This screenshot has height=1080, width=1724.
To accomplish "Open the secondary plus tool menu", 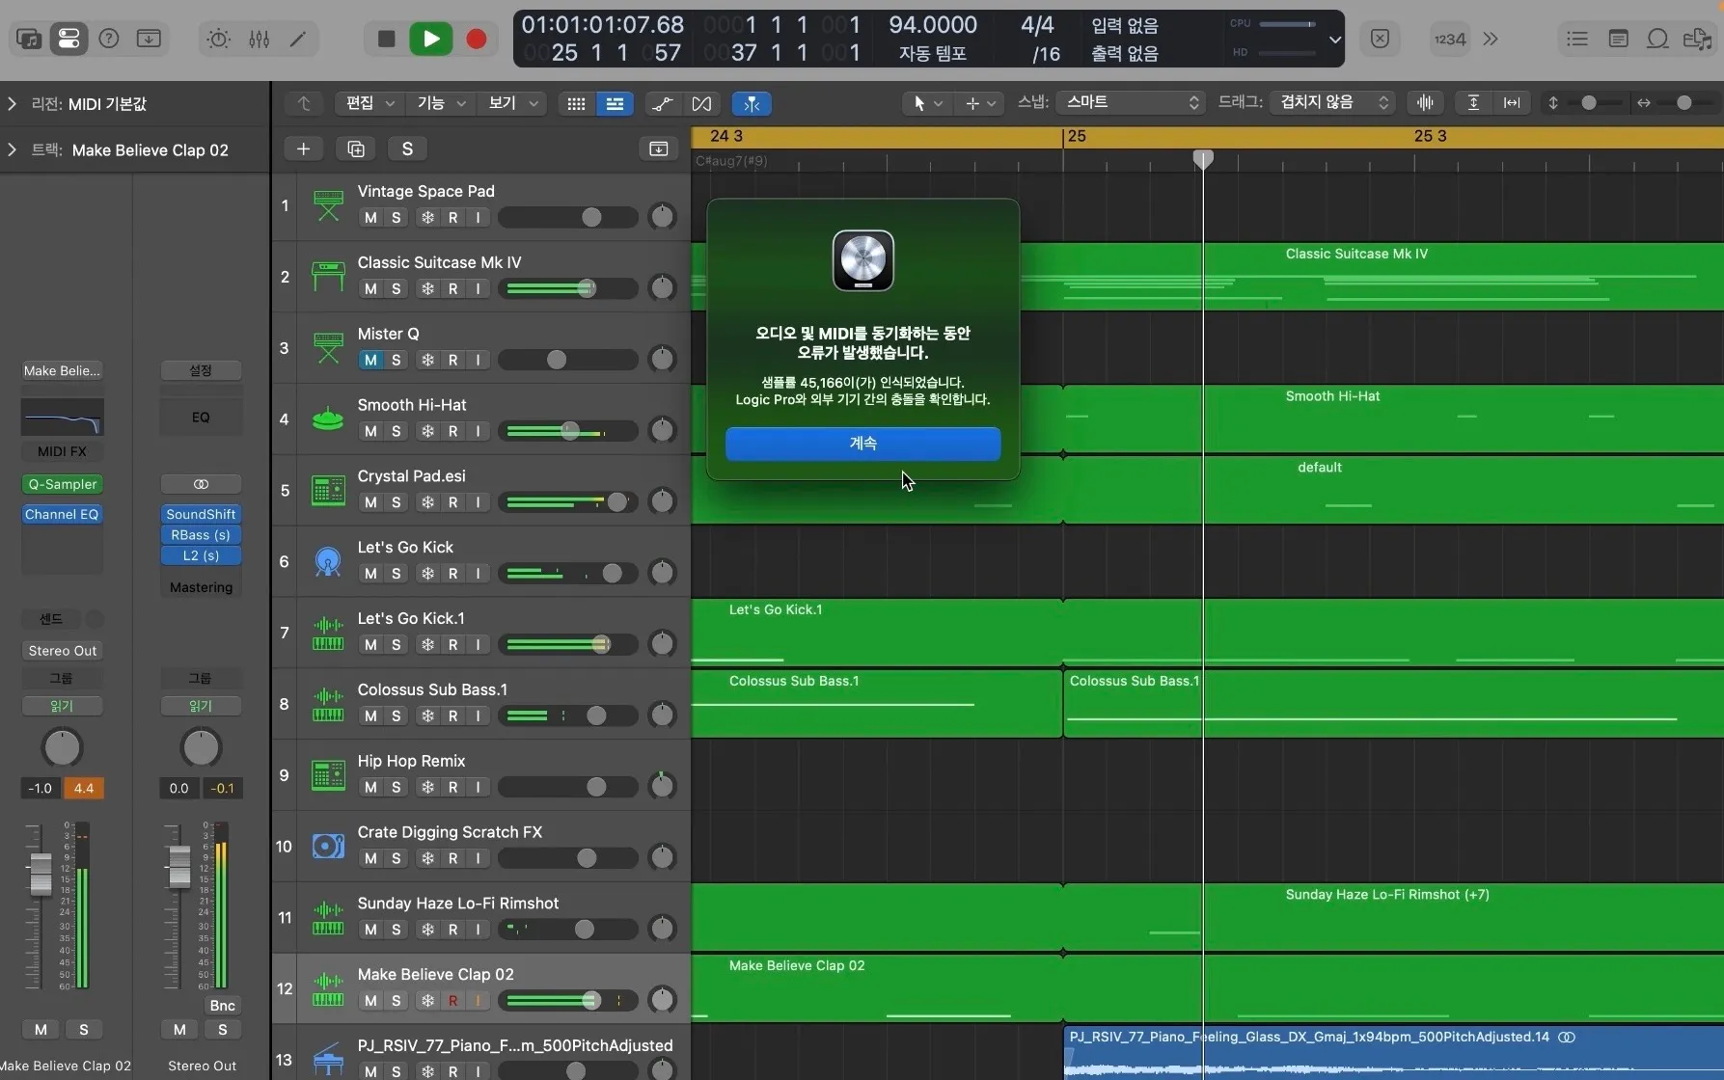I will (979, 103).
